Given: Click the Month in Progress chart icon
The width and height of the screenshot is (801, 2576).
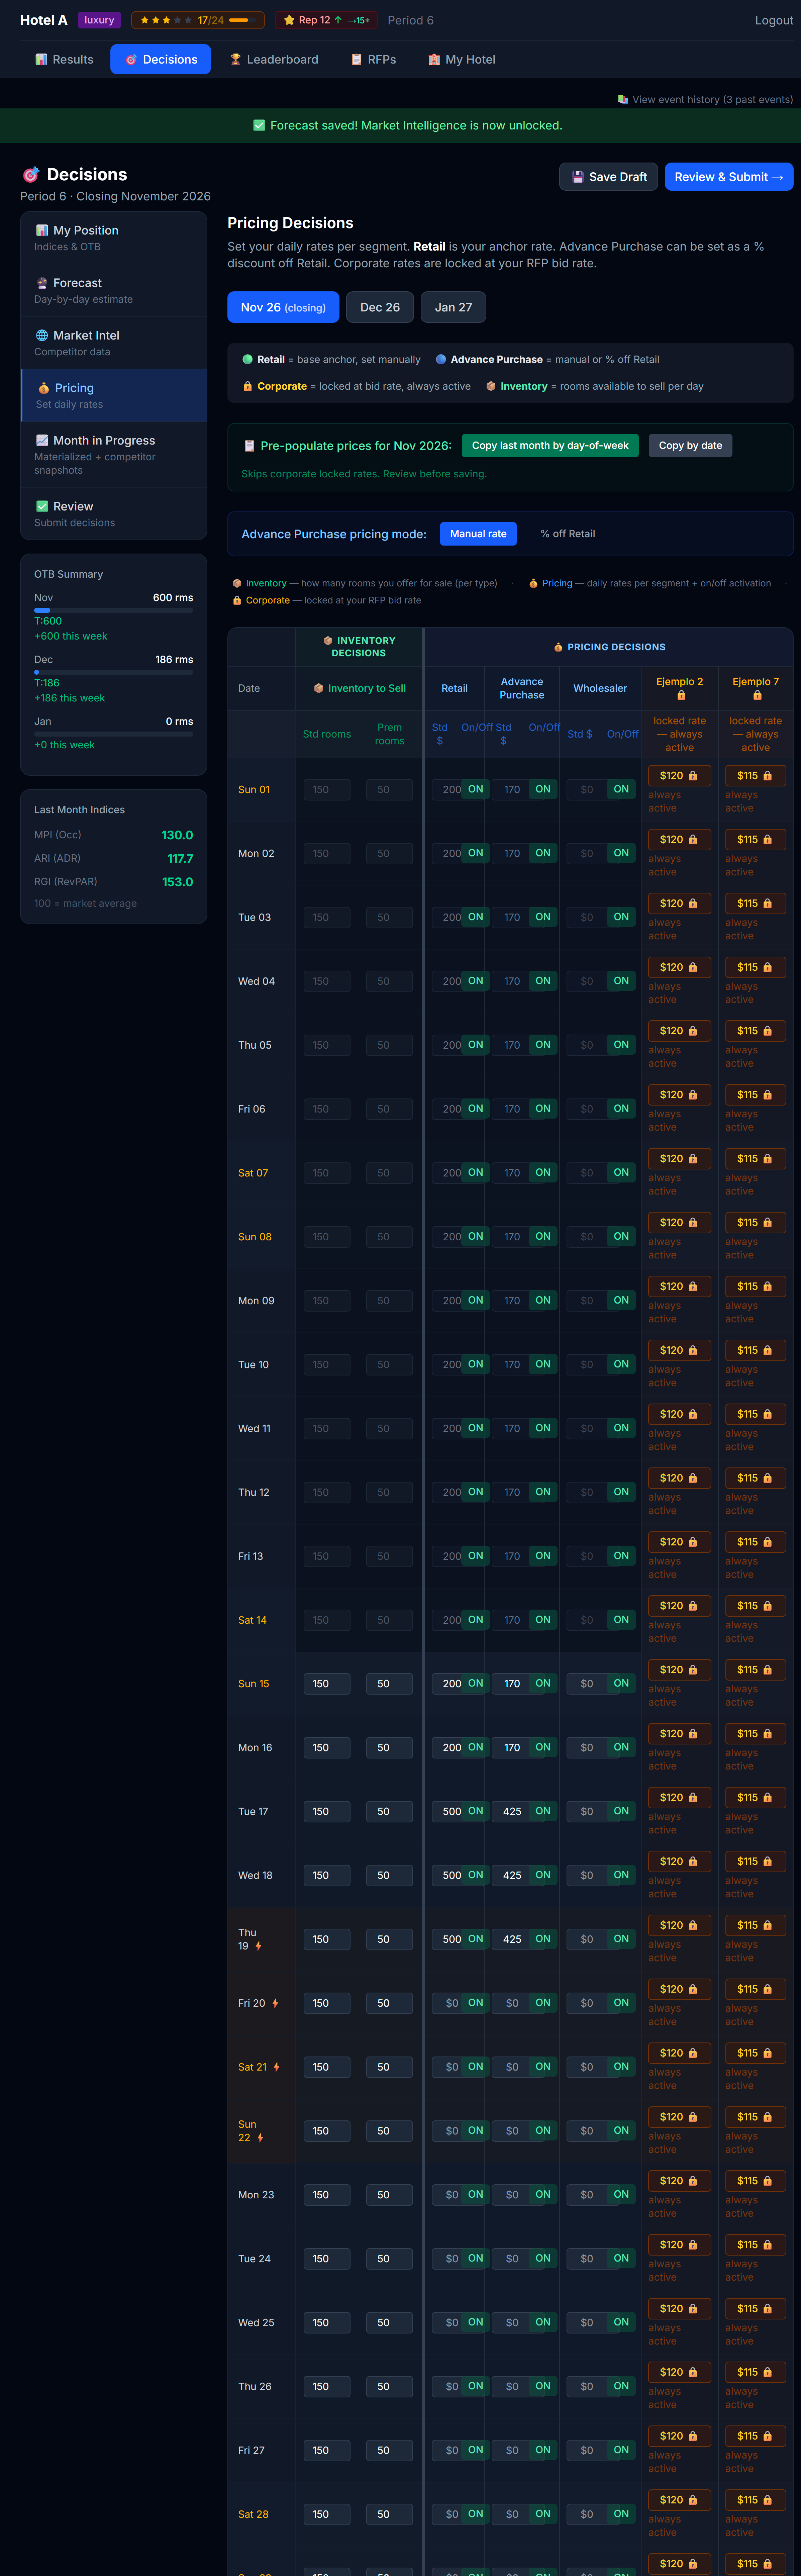Looking at the screenshot, I should pyautogui.click(x=42, y=441).
